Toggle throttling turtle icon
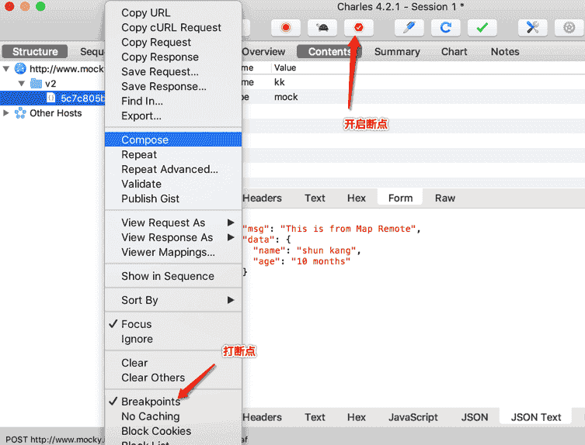This screenshot has width=585, height=445. pos(322,28)
